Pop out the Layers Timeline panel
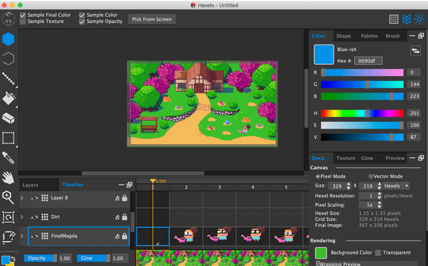 (129, 184)
